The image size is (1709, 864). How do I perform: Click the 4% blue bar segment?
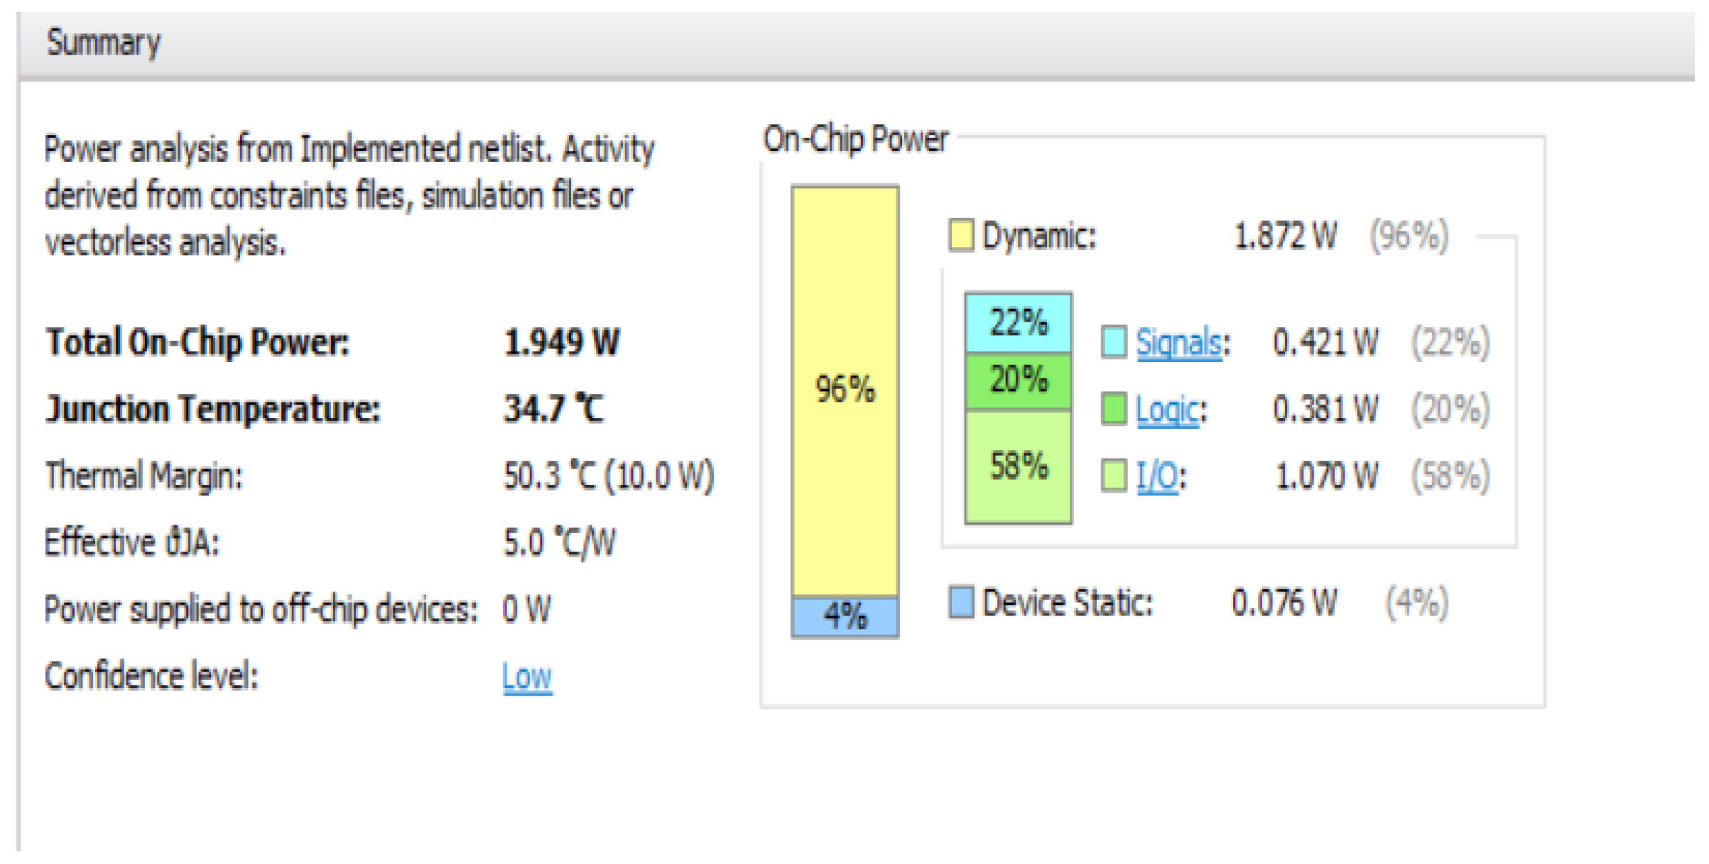tap(845, 616)
